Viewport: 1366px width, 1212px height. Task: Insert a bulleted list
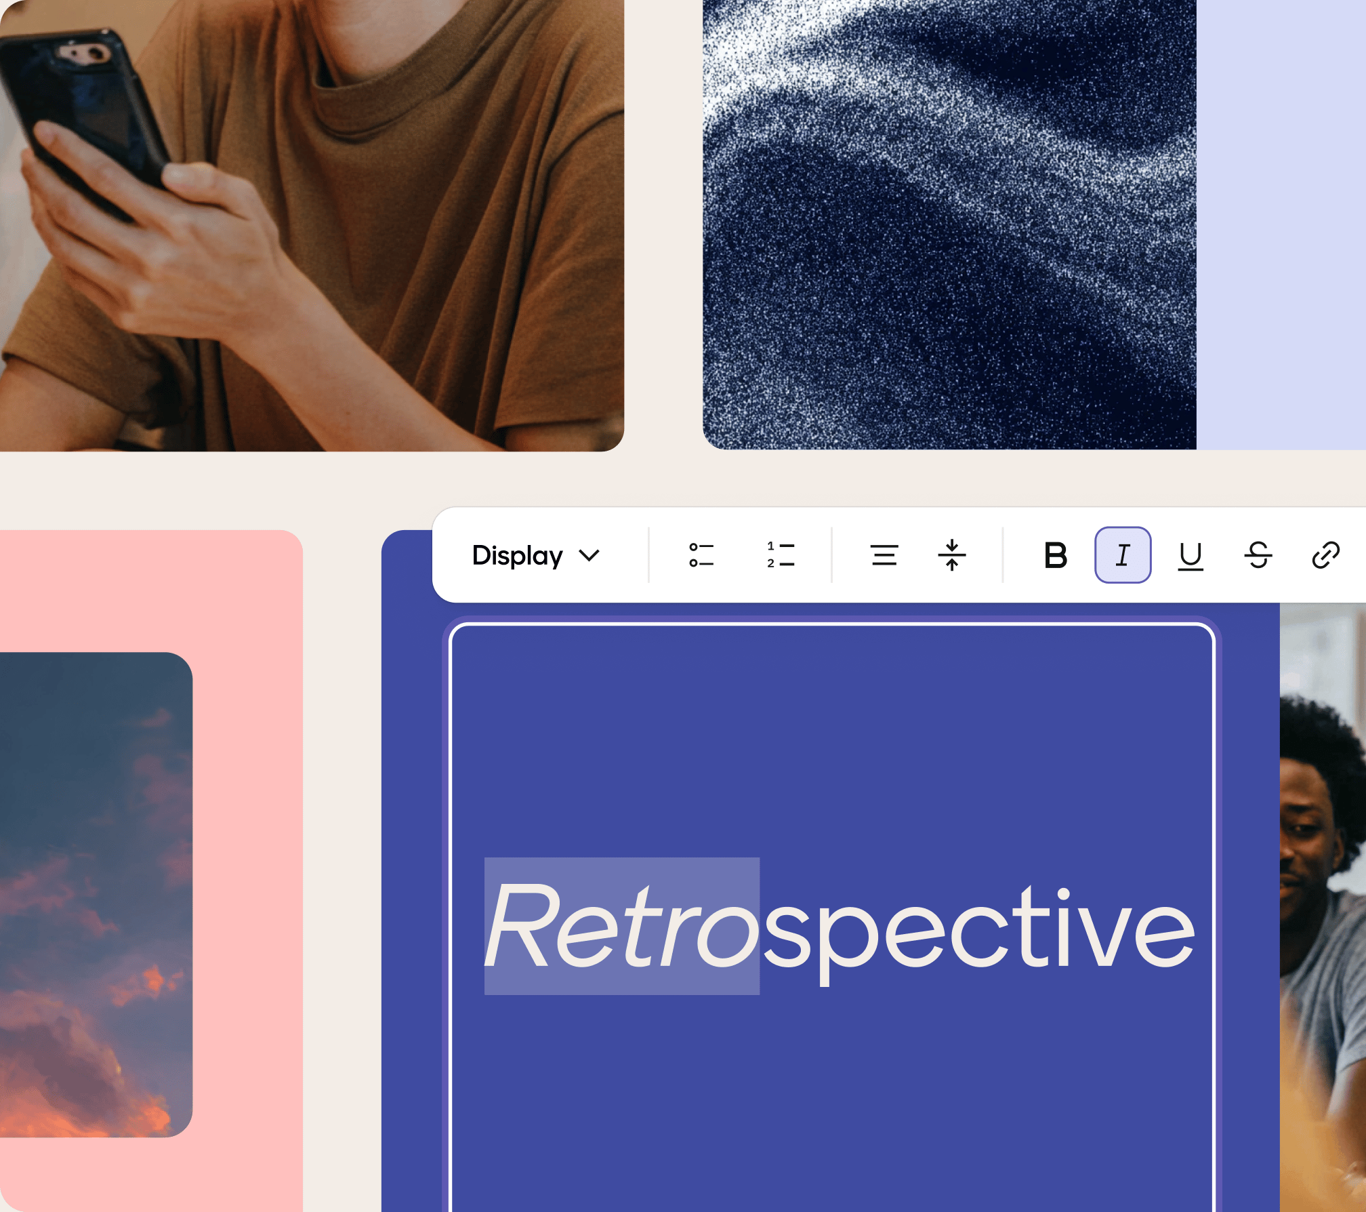[703, 556]
